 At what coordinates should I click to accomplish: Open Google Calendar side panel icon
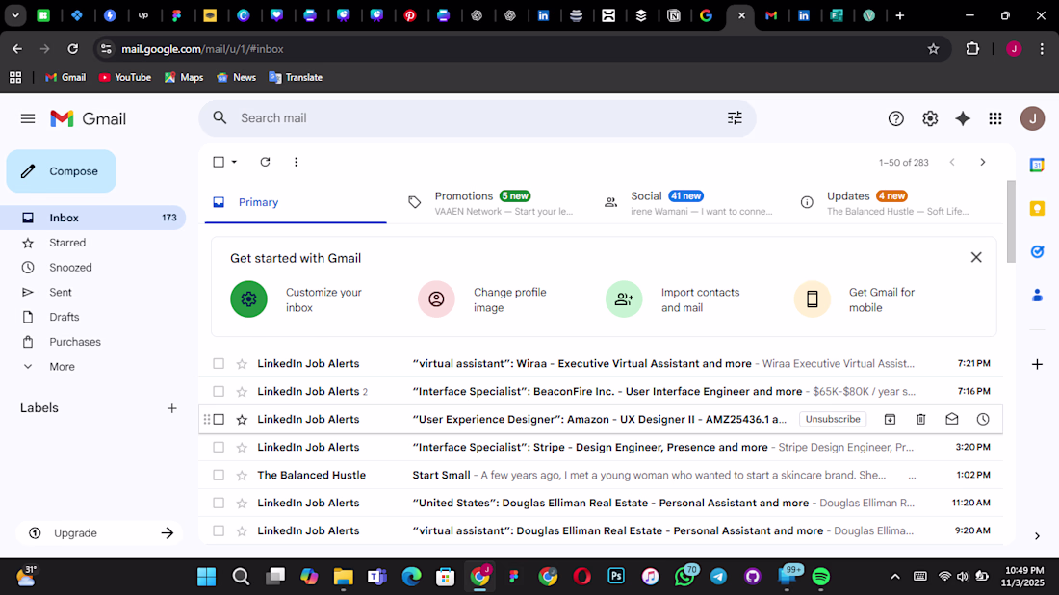[1037, 165]
